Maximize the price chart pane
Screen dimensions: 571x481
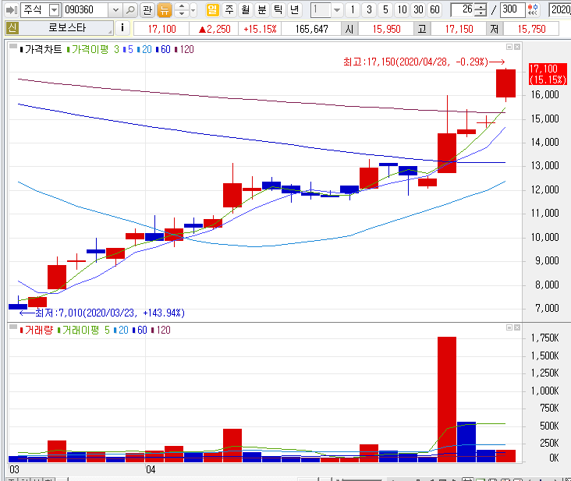(509, 47)
